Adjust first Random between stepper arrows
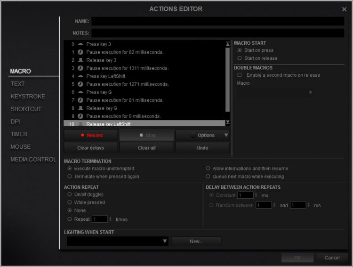This screenshot has height=267, width=353. pyautogui.click(x=274, y=205)
